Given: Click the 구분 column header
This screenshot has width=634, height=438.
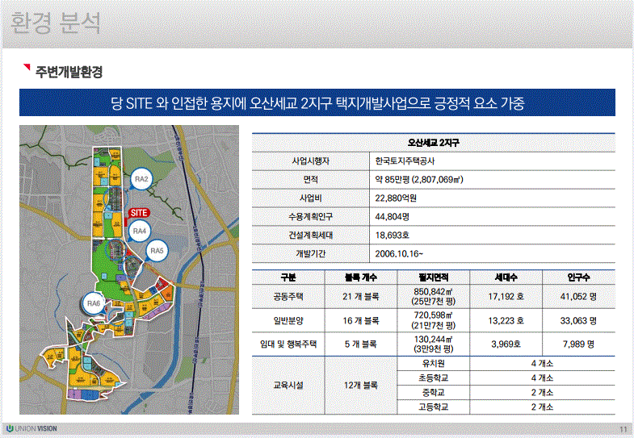Looking at the screenshot, I should (x=288, y=277).
